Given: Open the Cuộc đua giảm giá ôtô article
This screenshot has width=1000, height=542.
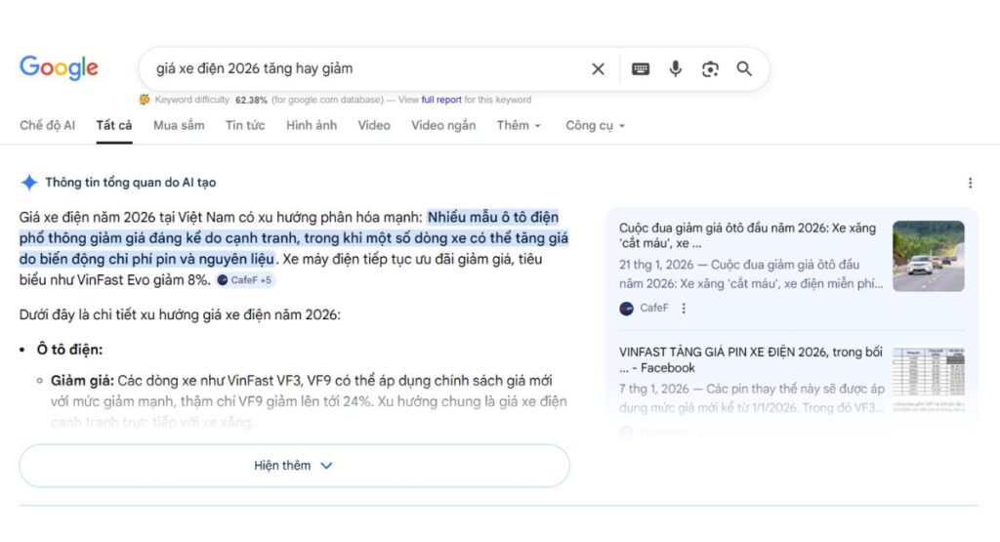Looking at the screenshot, I should point(747,235).
